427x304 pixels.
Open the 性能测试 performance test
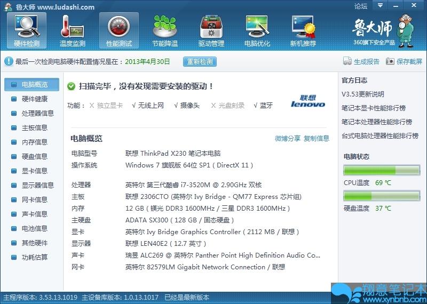click(x=118, y=30)
